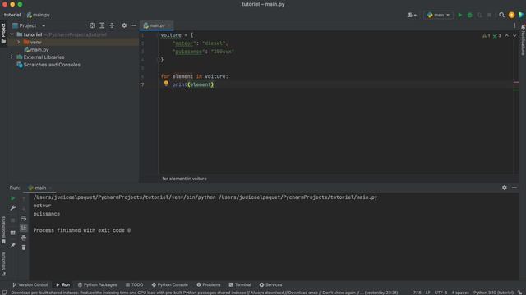
Task: Open the TODO tool window
Action: pyautogui.click(x=134, y=284)
